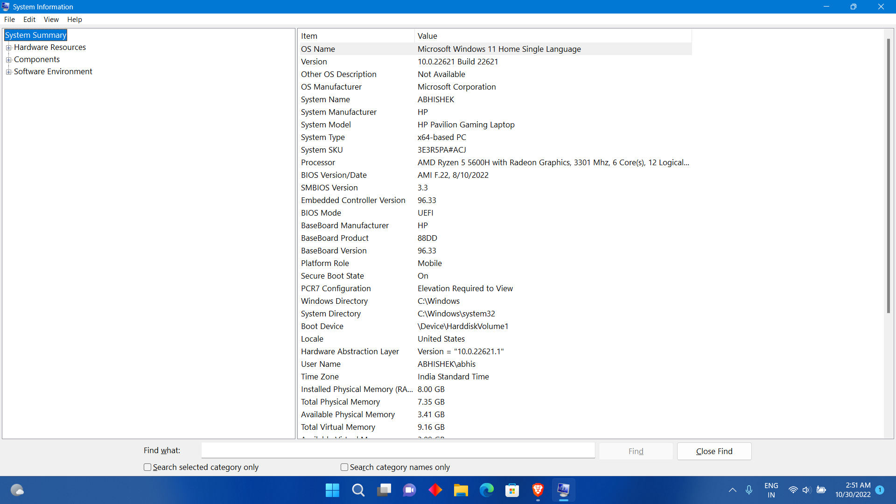
Task: Open the red diamond app on taskbar
Action: coord(435,490)
